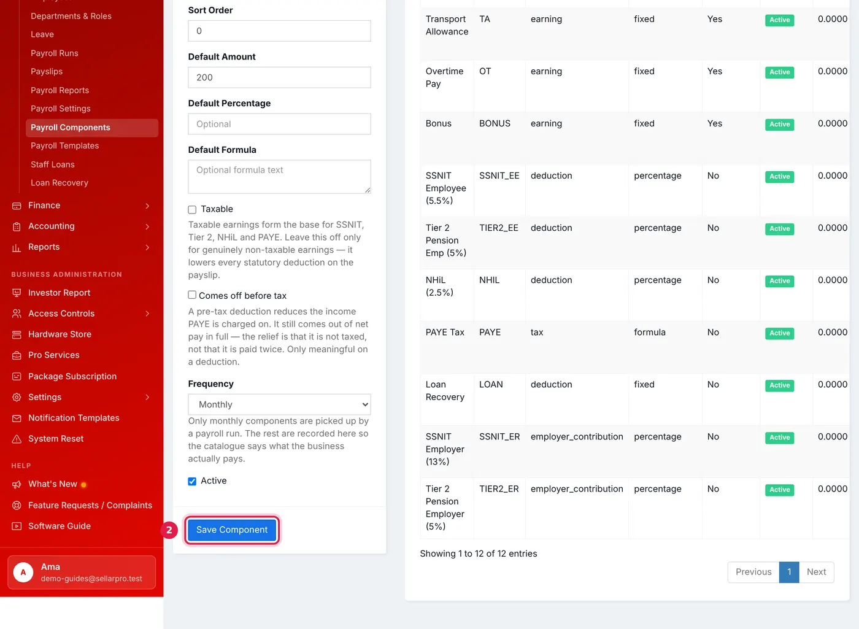Viewport: 859px width, 629px height.
Task: Click the Settings gear icon
Action: [17, 397]
